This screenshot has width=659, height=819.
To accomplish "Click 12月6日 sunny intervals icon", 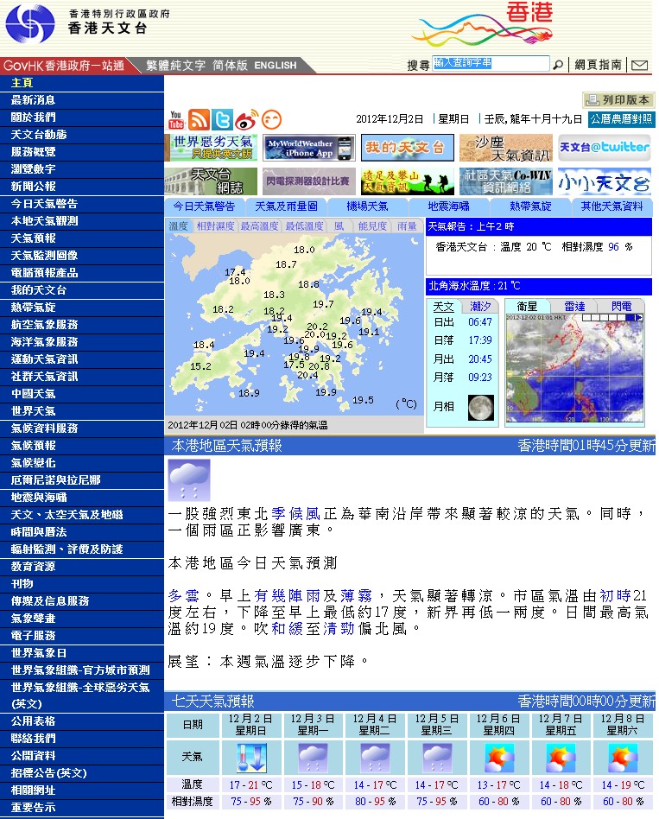I will (499, 758).
